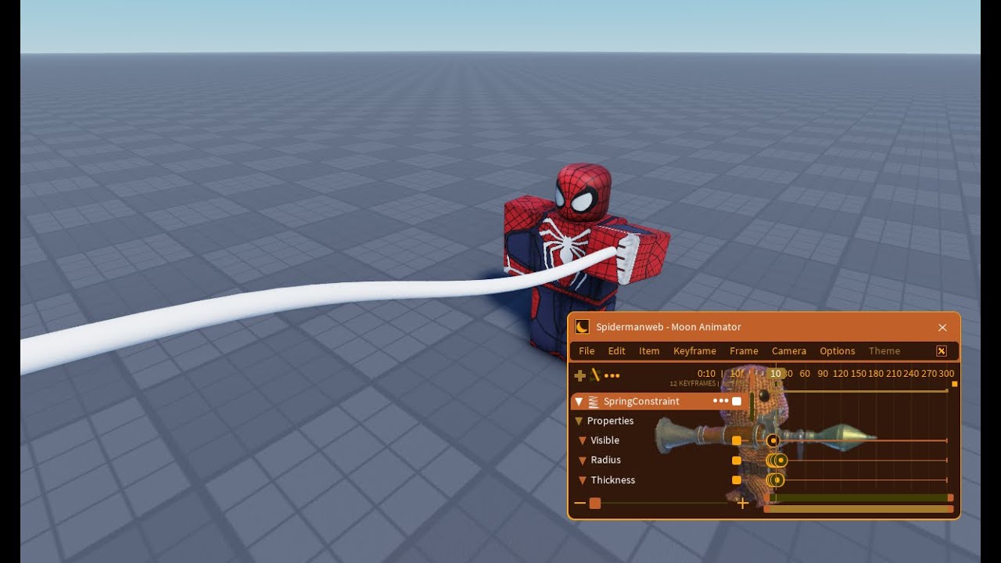1001x563 pixels.
Task: Open the Item menu
Action: point(649,351)
